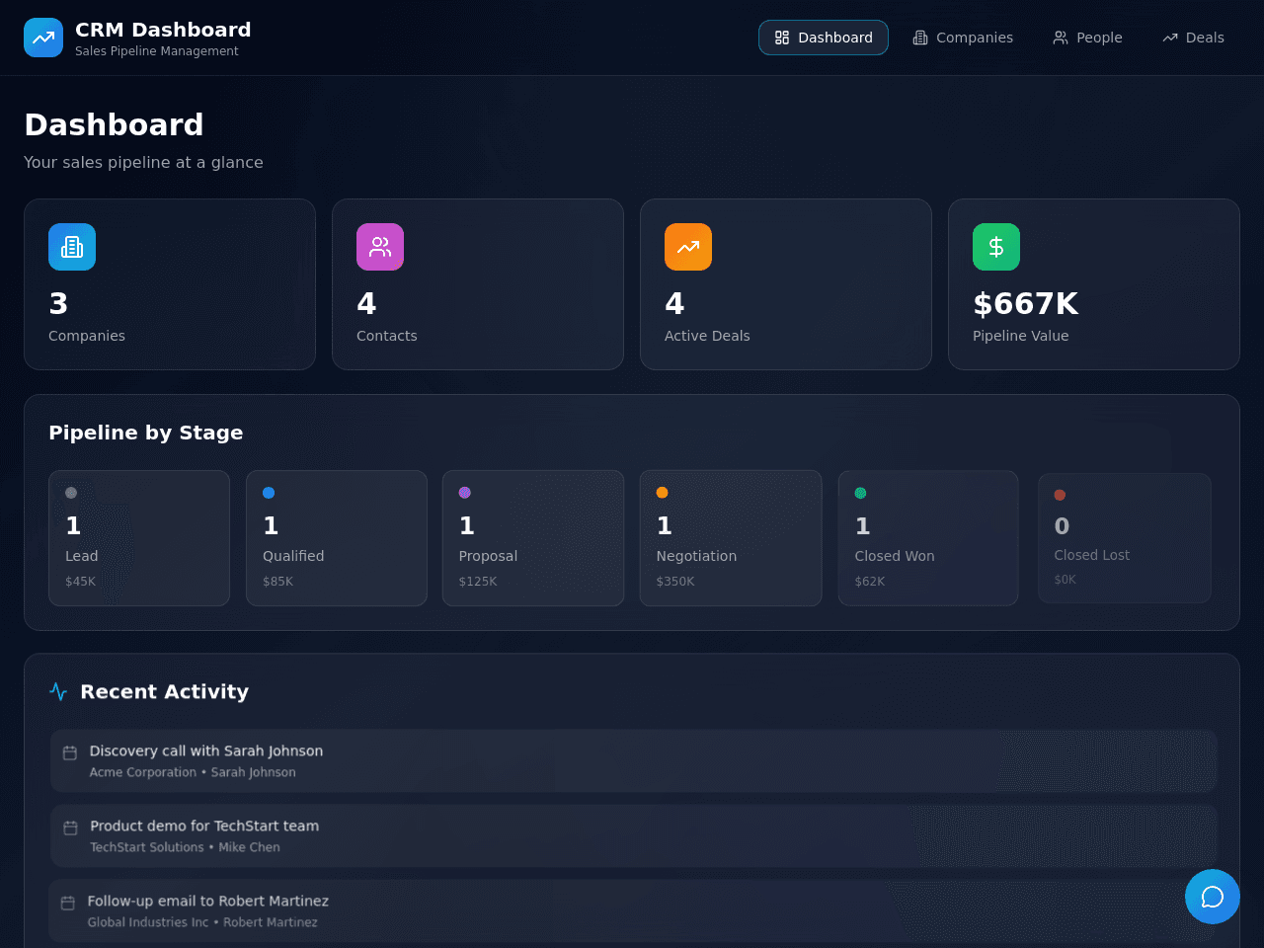Open Product demo for TechStart team activity
The height and width of the screenshot is (948, 1264).
(634, 835)
